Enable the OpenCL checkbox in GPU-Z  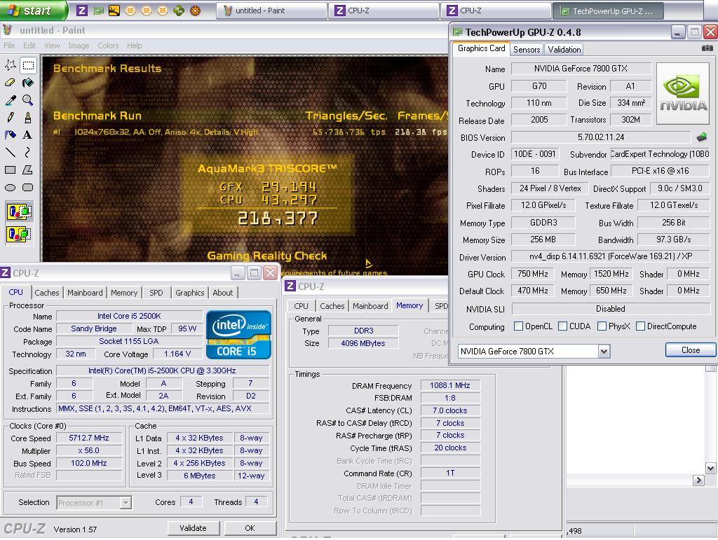tap(518, 326)
